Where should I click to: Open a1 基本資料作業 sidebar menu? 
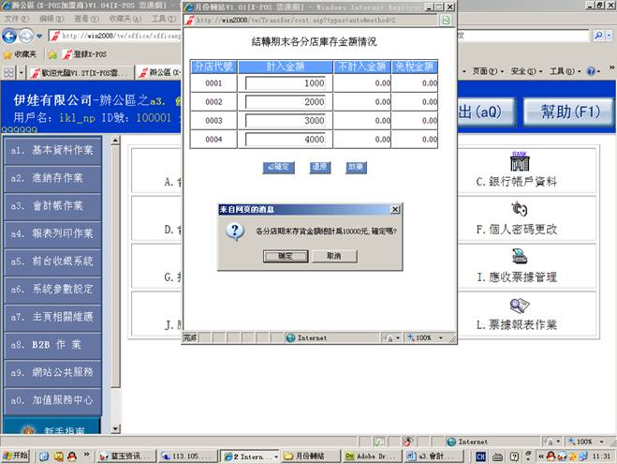tap(53, 150)
